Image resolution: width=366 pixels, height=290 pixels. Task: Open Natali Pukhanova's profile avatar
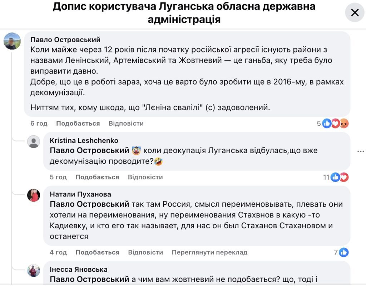pos(34,195)
